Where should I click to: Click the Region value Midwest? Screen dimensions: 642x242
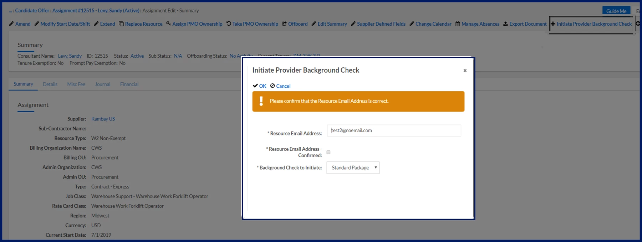coord(100,216)
